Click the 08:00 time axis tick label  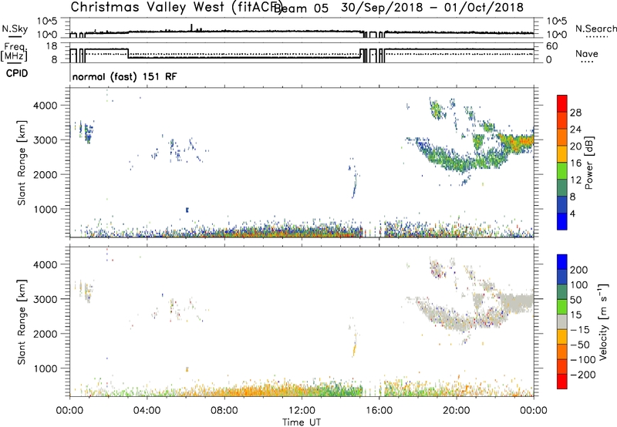(224, 411)
